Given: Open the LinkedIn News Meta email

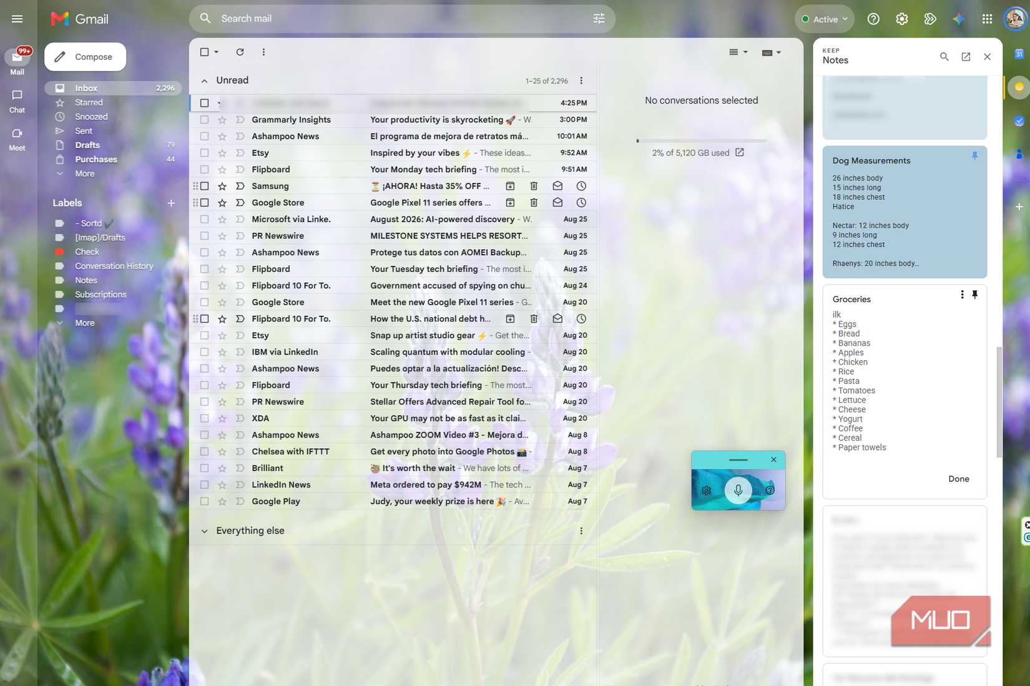Looking at the screenshot, I should tap(393, 485).
